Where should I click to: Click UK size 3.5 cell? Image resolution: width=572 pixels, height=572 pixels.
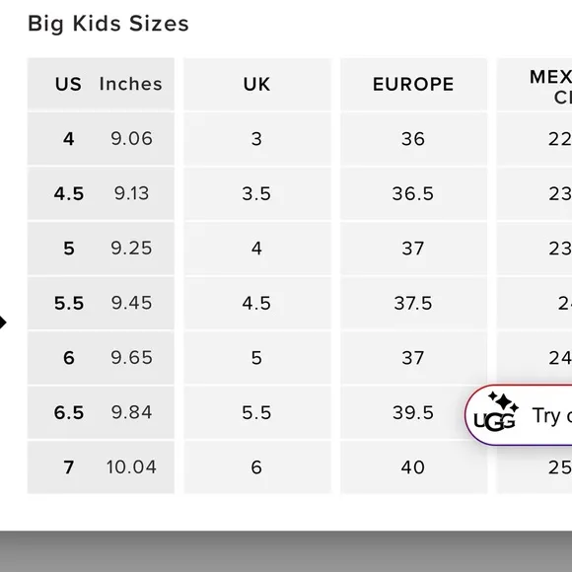click(257, 193)
